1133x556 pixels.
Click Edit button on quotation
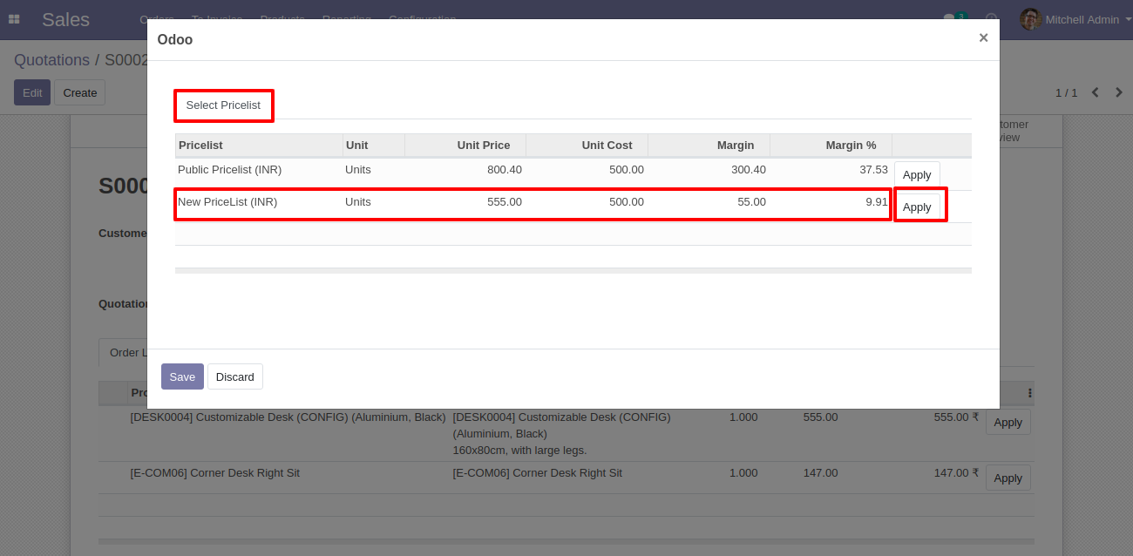point(32,92)
